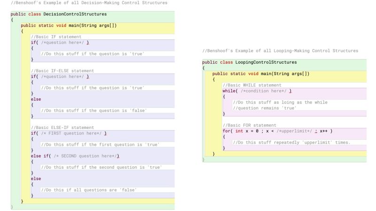Click comment "//Do this stuff if the question is 'false'"
Image resolution: width=376 pixels, height=211 pixels.
pos(94,111)
